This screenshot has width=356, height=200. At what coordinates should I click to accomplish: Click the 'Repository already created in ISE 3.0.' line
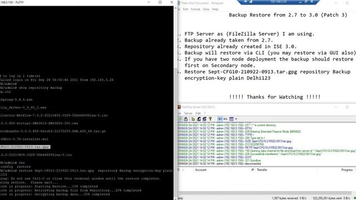[x=240, y=47]
